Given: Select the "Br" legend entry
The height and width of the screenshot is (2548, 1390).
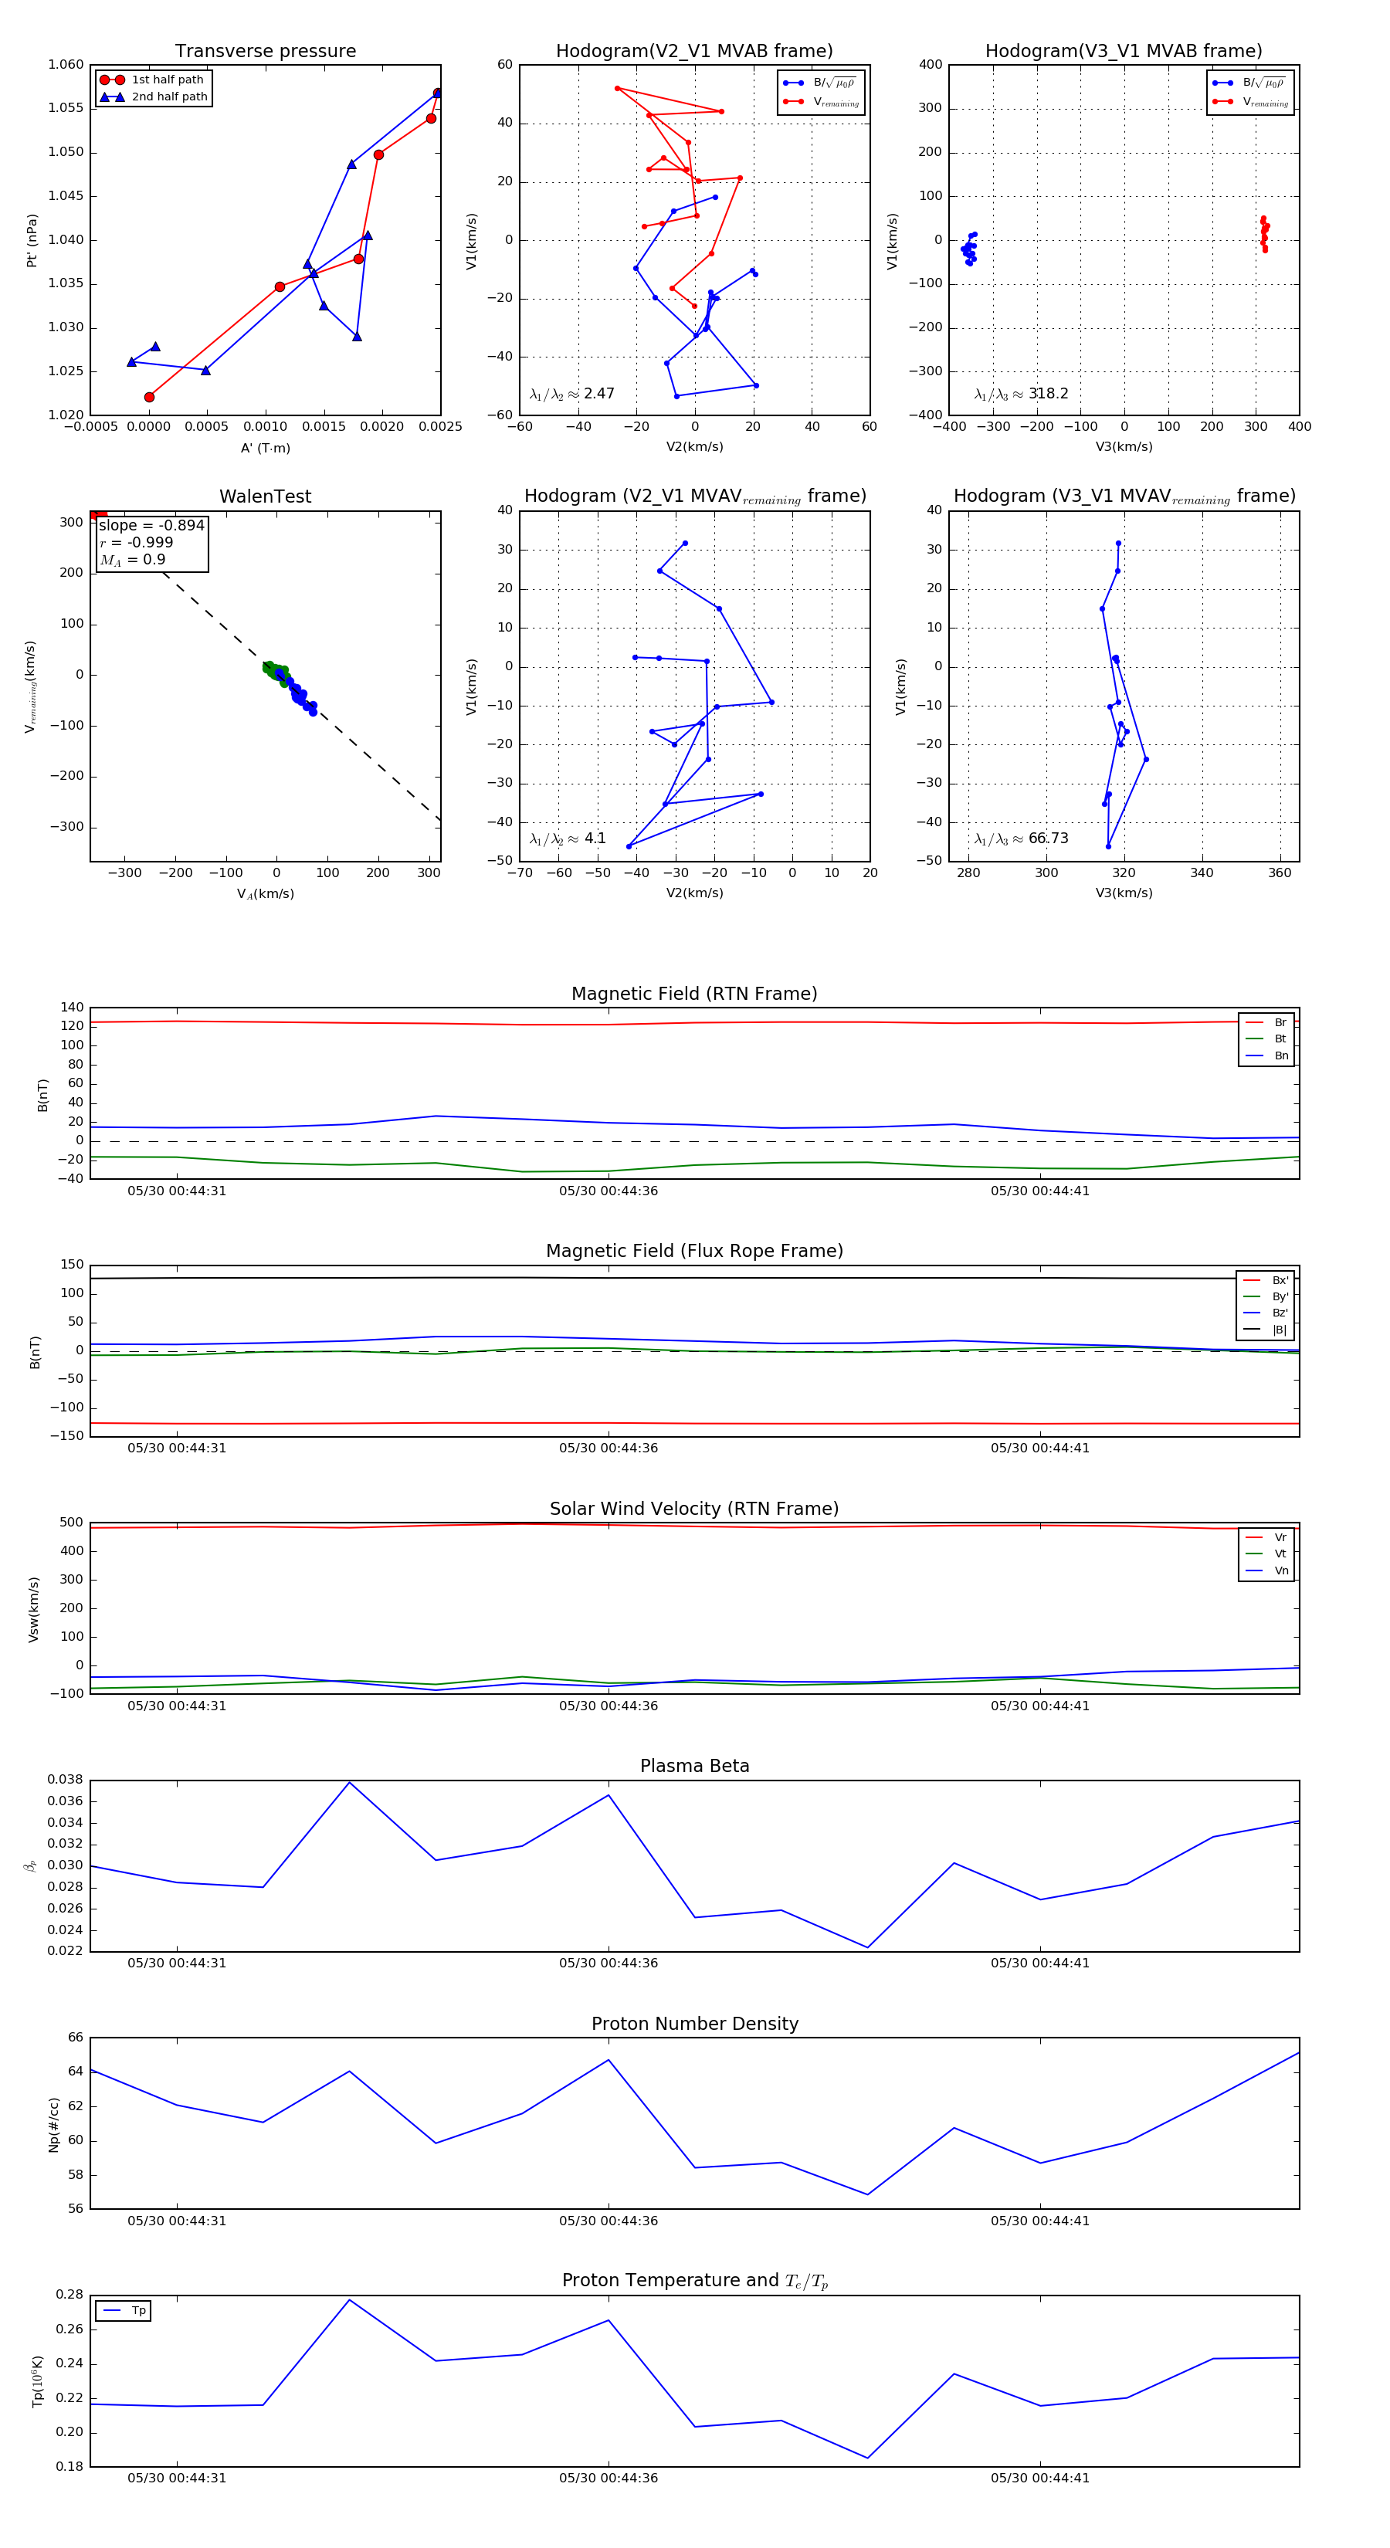Looking at the screenshot, I should (1266, 1023).
